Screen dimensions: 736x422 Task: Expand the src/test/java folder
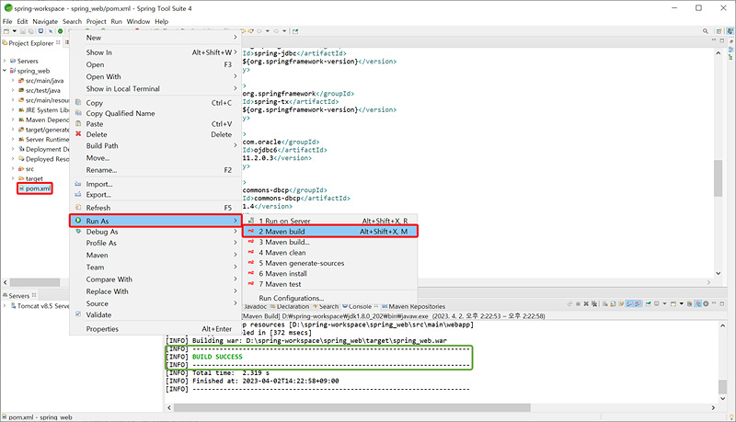click(13, 90)
